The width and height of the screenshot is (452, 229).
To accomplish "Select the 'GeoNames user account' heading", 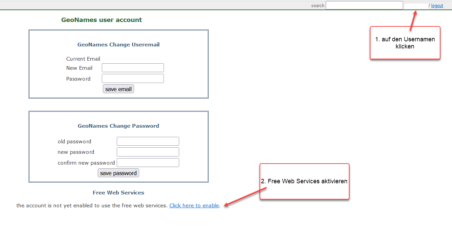I will pos(101,20).
